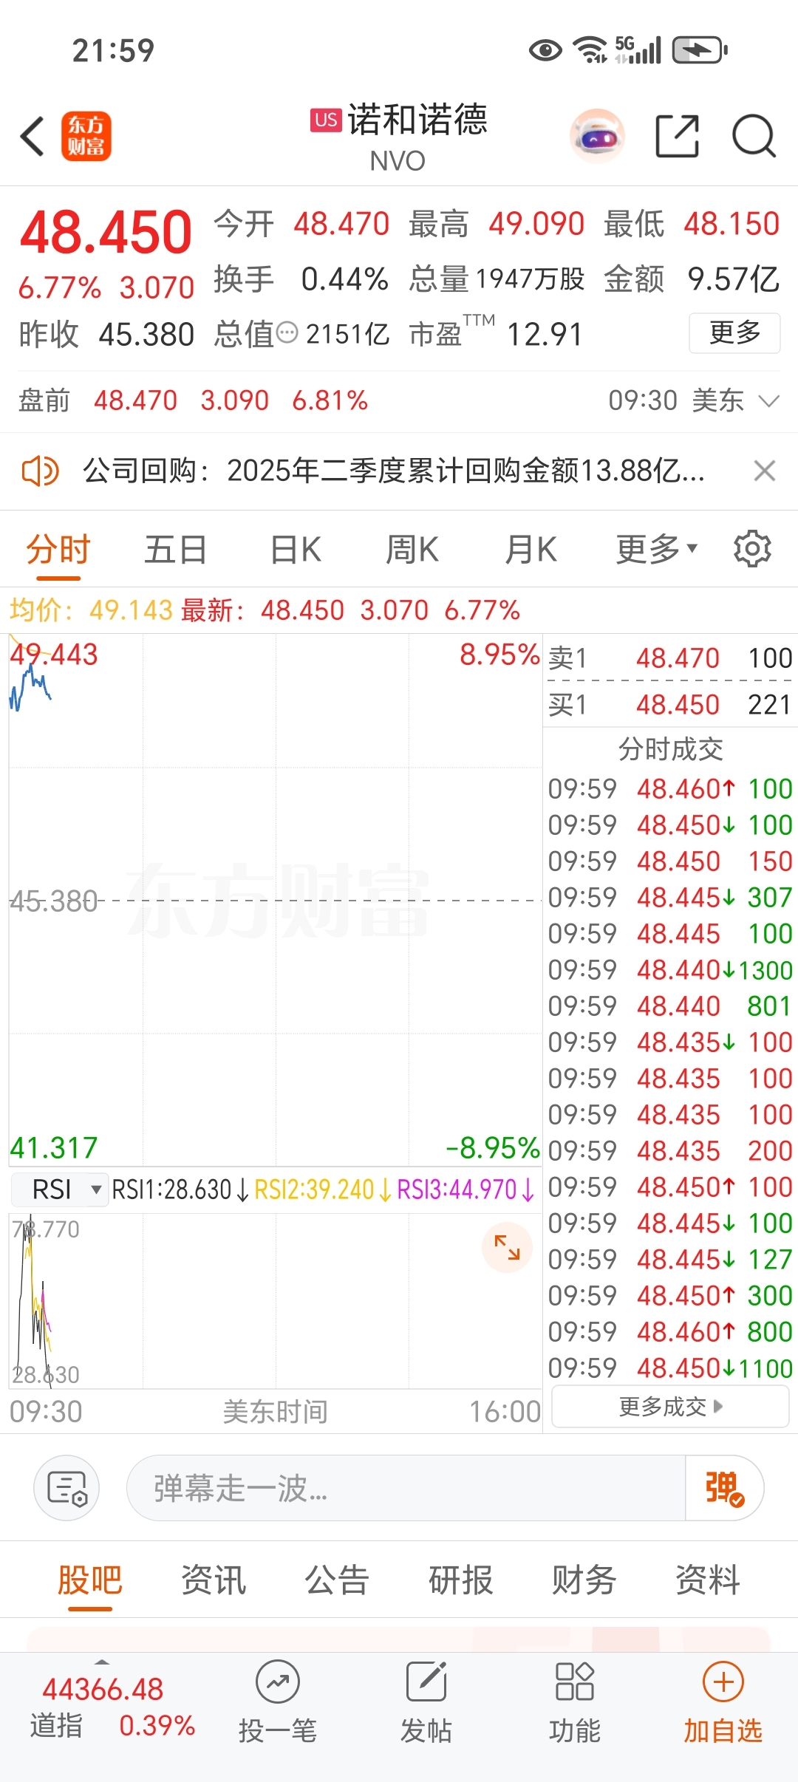Tap the large 48.450 current price
Viewport: 798px width, 1782px height.
[x=106, y=232]
